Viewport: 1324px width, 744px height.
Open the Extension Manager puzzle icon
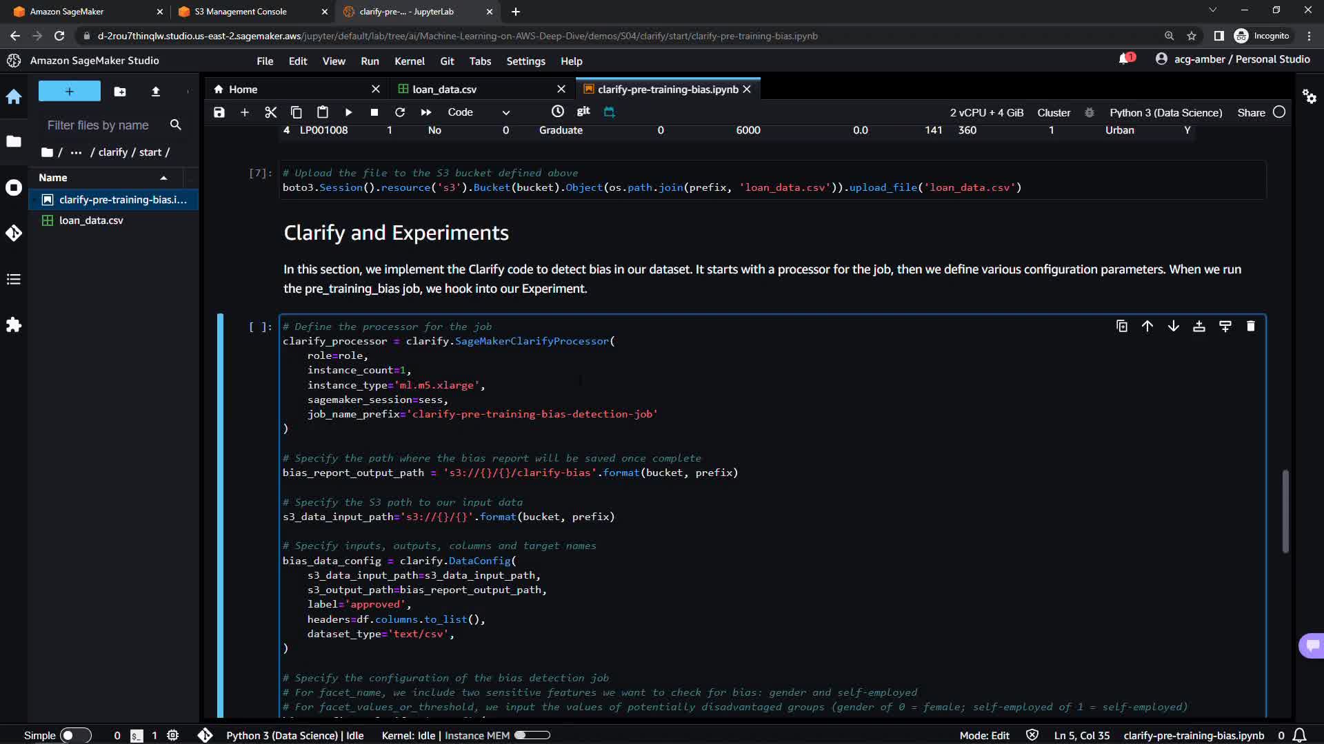point(14,325)
